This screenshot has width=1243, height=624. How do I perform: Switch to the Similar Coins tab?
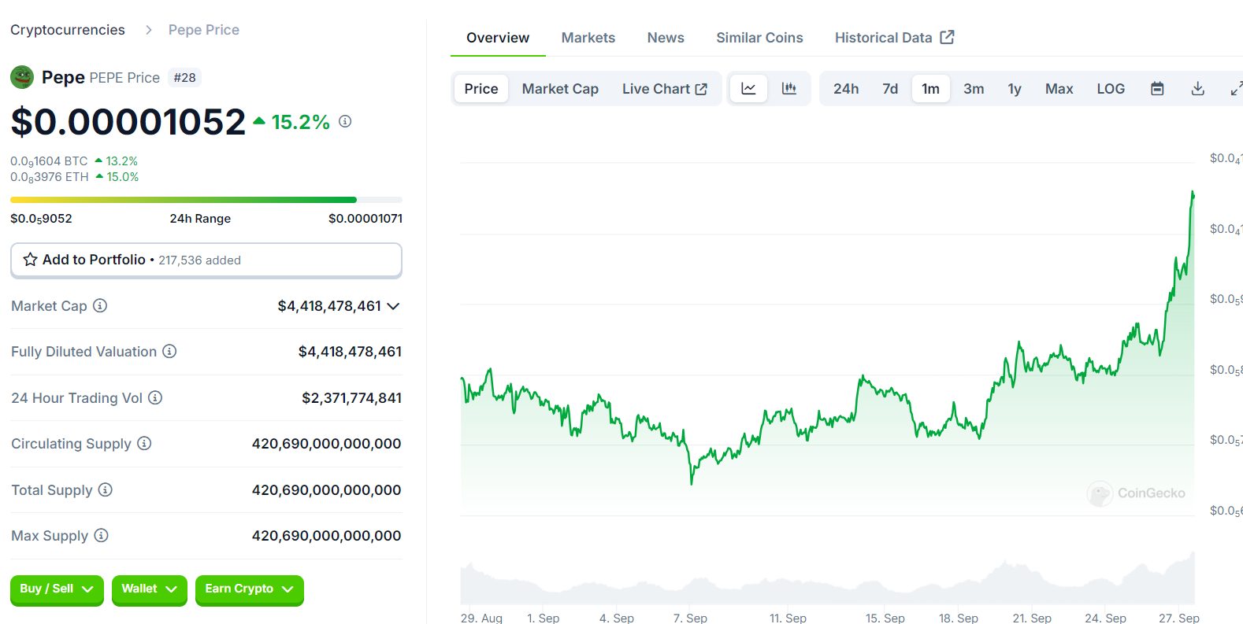(759, 38)
